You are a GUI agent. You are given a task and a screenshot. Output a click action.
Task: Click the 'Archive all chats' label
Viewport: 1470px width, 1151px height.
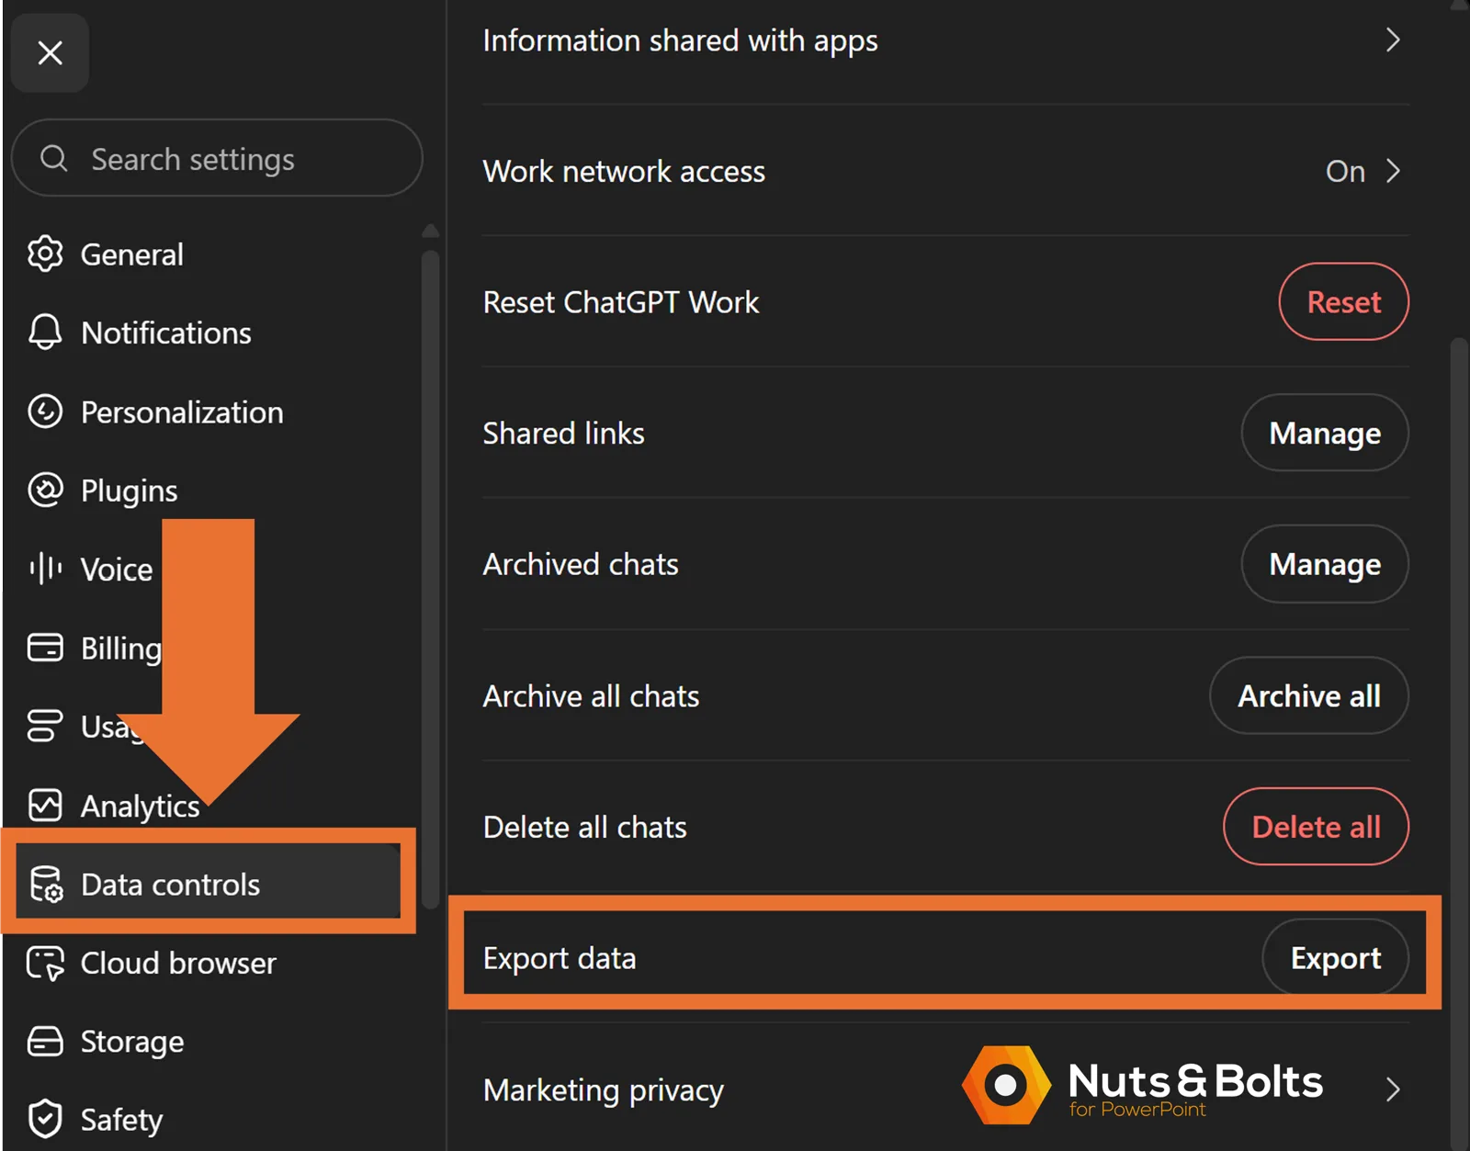(x=591, y=696)
